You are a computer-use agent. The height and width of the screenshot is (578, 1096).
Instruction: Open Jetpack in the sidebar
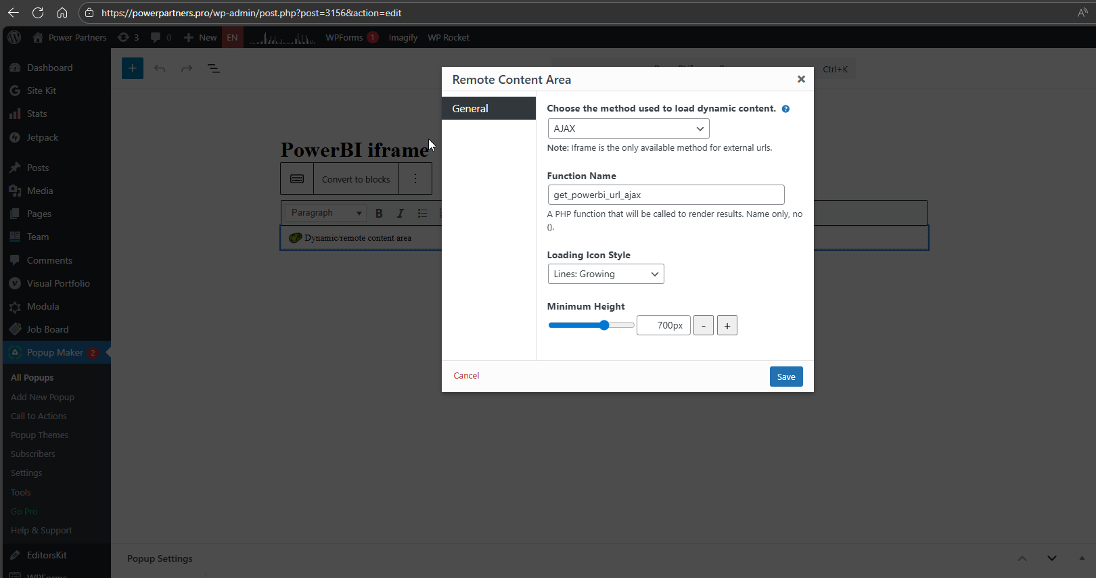(x=57, y=137)
